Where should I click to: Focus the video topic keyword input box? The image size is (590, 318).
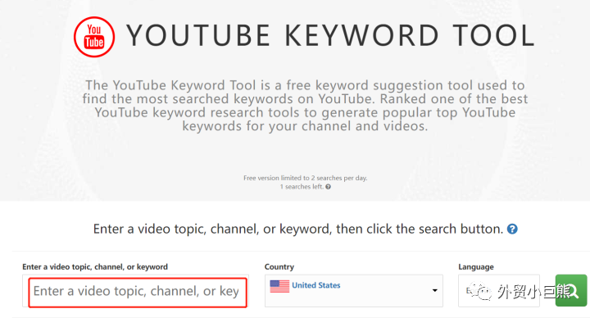coord(138,293)
